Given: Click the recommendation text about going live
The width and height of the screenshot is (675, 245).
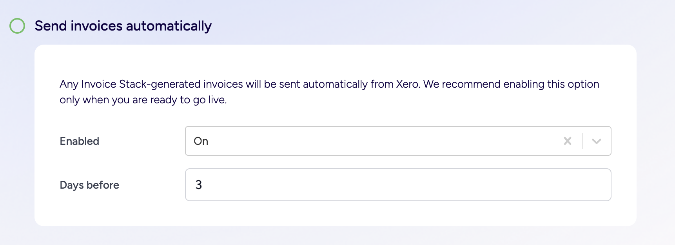Looking at the screenshot, I should 328,92.
